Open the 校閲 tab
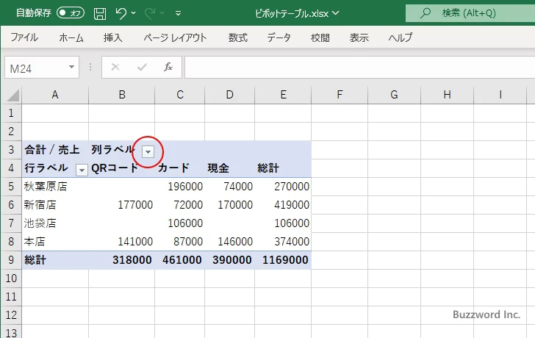The image size is (535, 338). click(320, 37)
